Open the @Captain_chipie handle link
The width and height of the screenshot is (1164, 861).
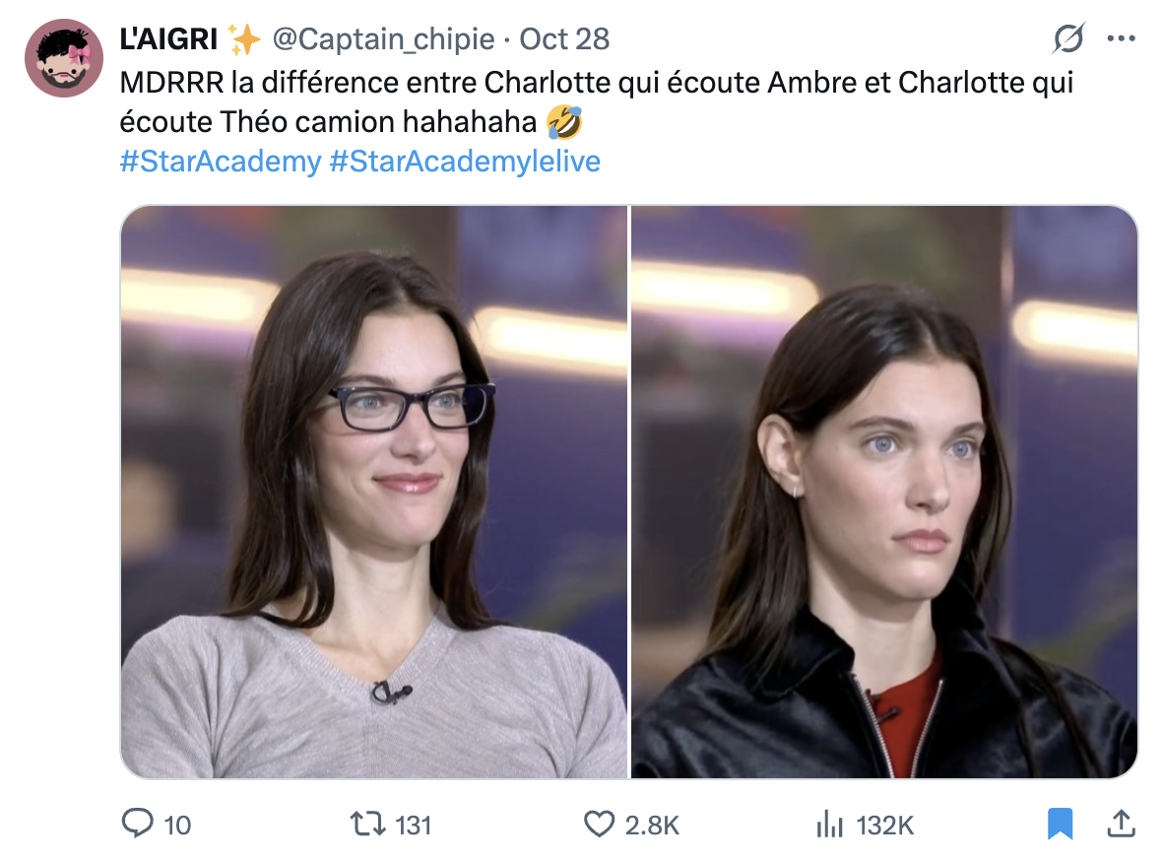pyautogui.click(x=383, y=39)
